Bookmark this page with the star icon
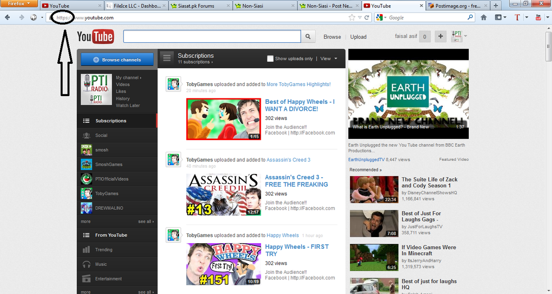 [x=352, y=18]
